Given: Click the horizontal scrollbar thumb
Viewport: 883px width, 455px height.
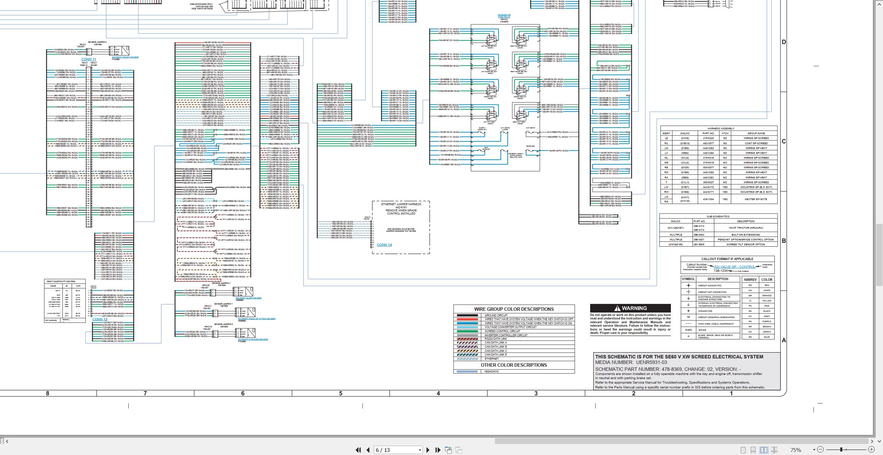Looking at the screenshot, I should (681, 441).
